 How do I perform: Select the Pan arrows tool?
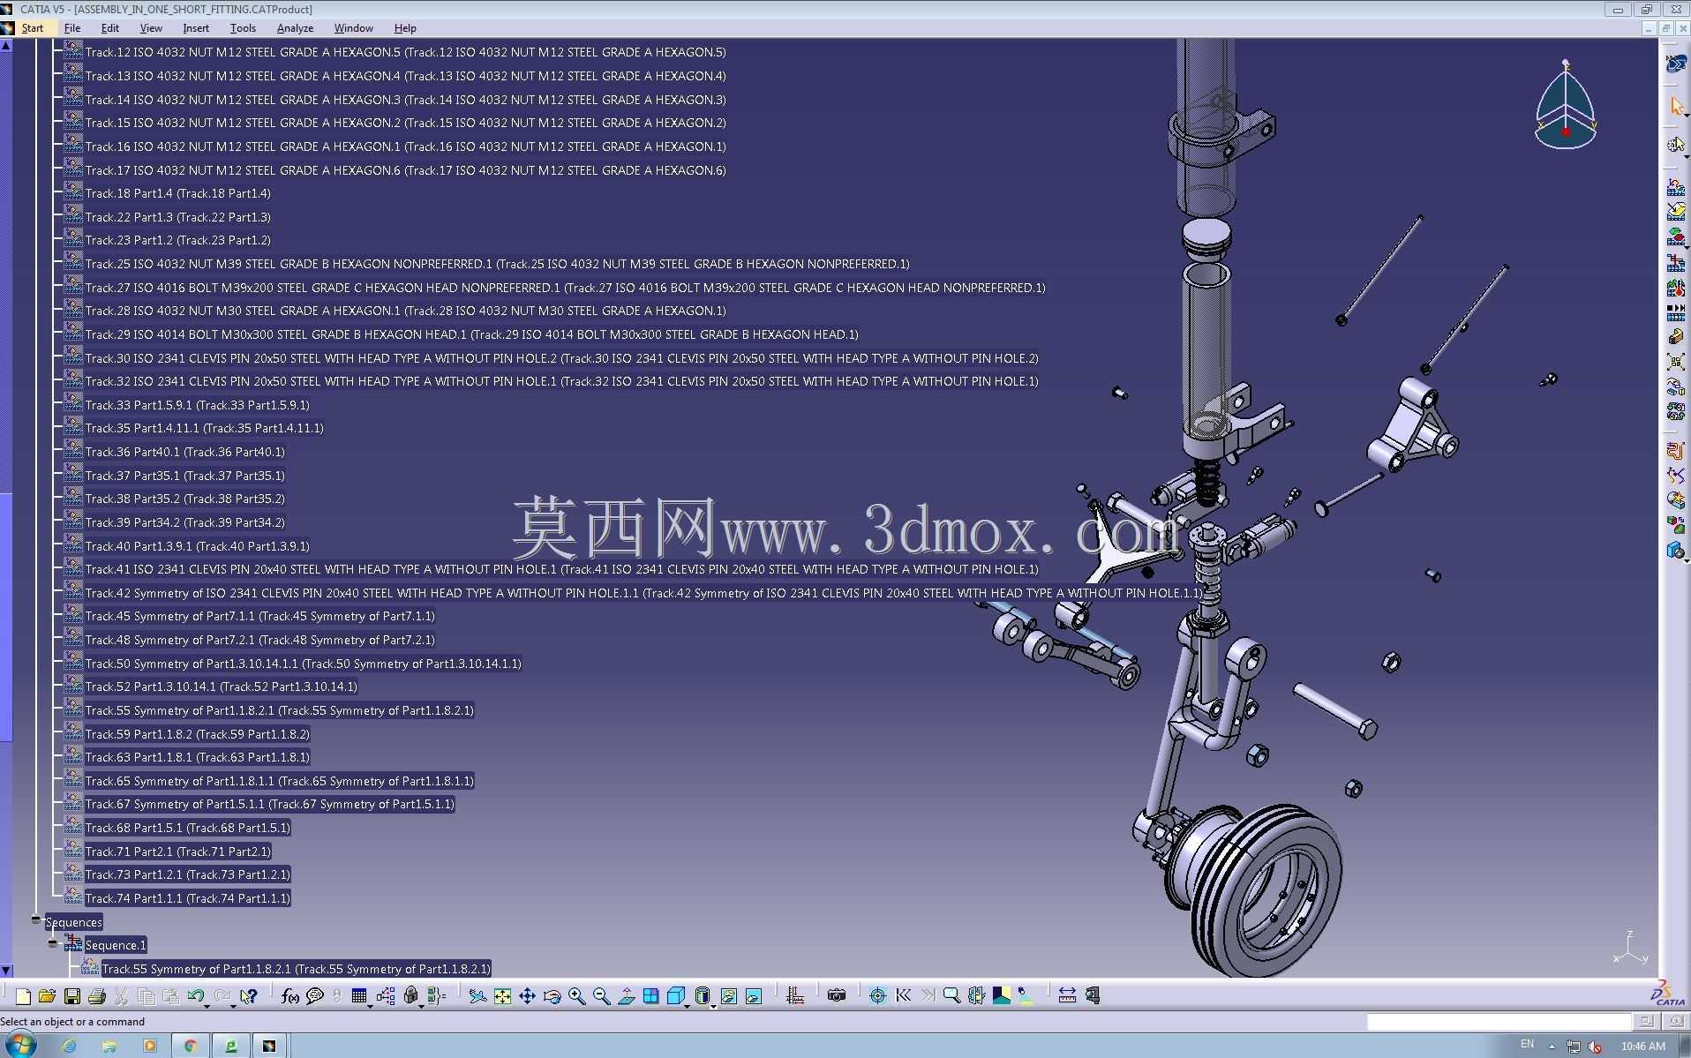527,996
